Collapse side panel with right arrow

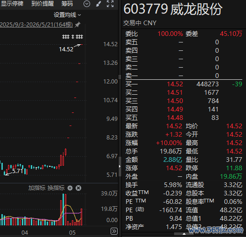(x=119, y=166)
